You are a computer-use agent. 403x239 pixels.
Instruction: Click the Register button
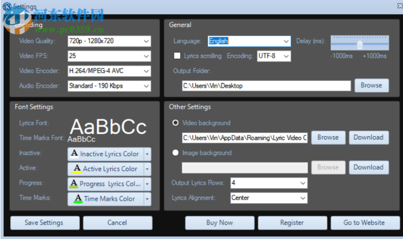(292, 222)
